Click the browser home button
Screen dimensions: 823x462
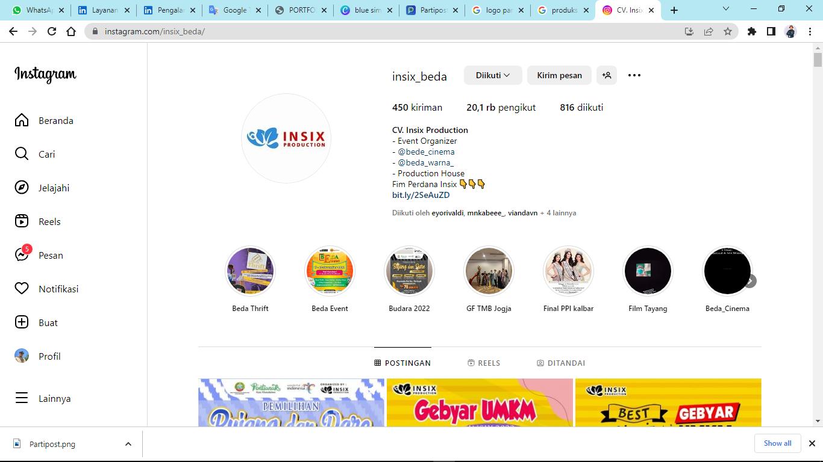[x=71, y=31]
